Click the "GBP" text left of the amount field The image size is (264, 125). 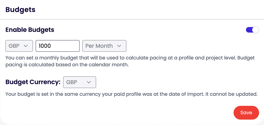tap(14, 46)
